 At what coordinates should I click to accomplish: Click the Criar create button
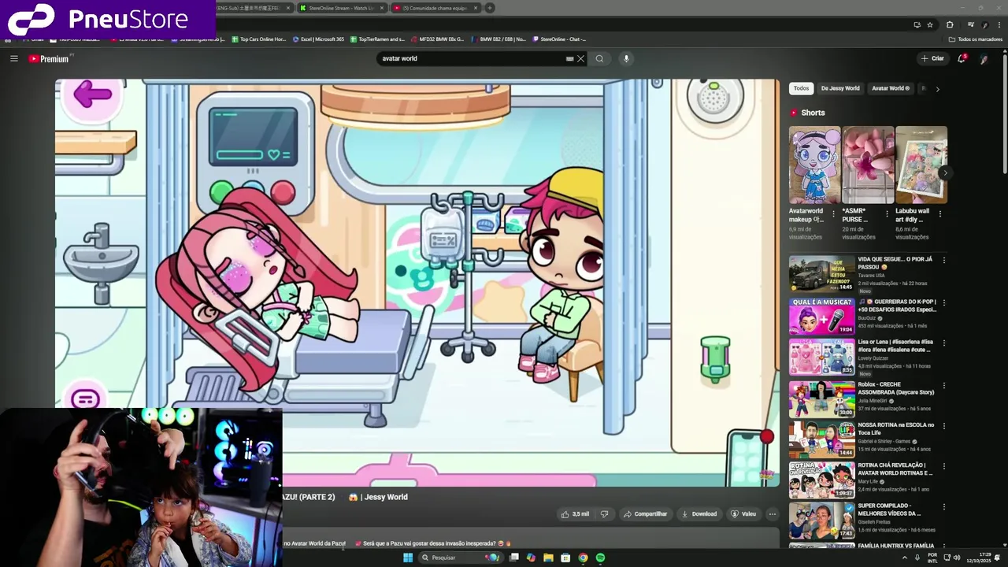(x=932, y=58)
